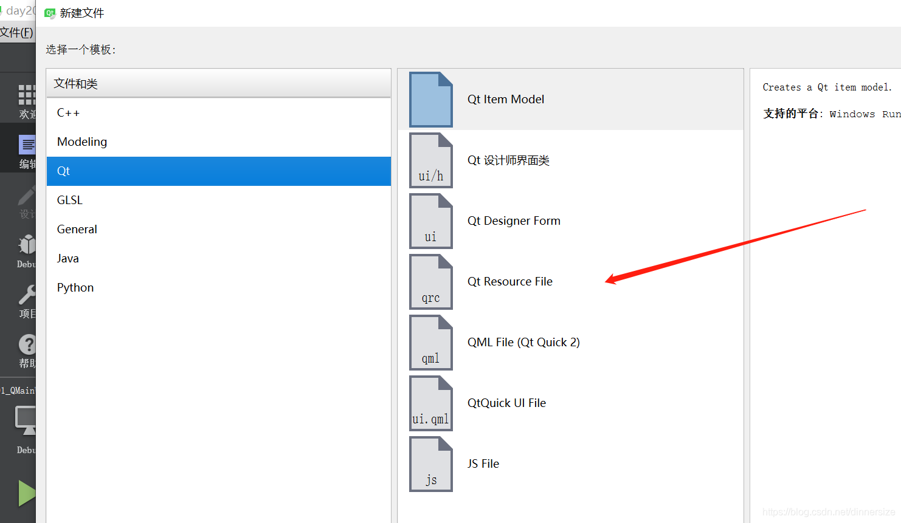
Task: Select the Python category
Action: [x=219, y=288]
